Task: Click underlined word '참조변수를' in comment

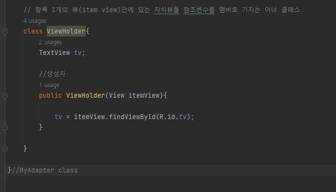Action: tap(199, 10)
